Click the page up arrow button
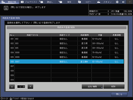Screen dimensions: 133x100 12,87
